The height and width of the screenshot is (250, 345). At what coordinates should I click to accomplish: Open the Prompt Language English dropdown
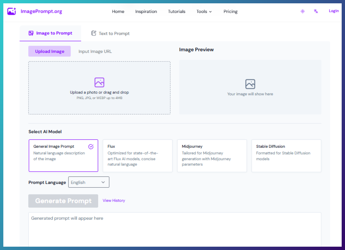click(x=89, y=182)
